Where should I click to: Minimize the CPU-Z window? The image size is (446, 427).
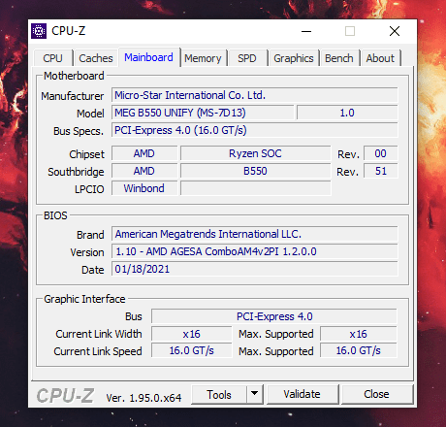pos(306,31)
